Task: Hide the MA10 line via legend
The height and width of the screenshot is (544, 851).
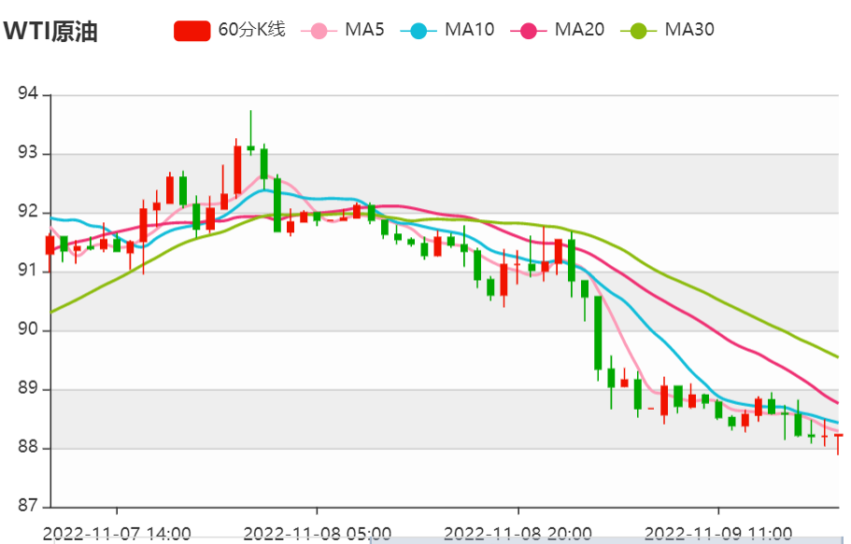Action: (447, 30)
